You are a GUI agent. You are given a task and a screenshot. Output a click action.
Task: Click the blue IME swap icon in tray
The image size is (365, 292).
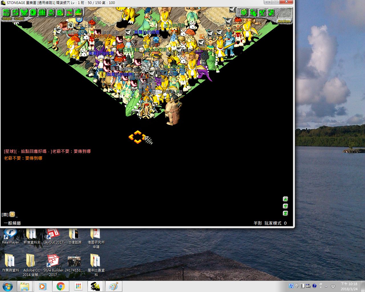tap(291, 286)
